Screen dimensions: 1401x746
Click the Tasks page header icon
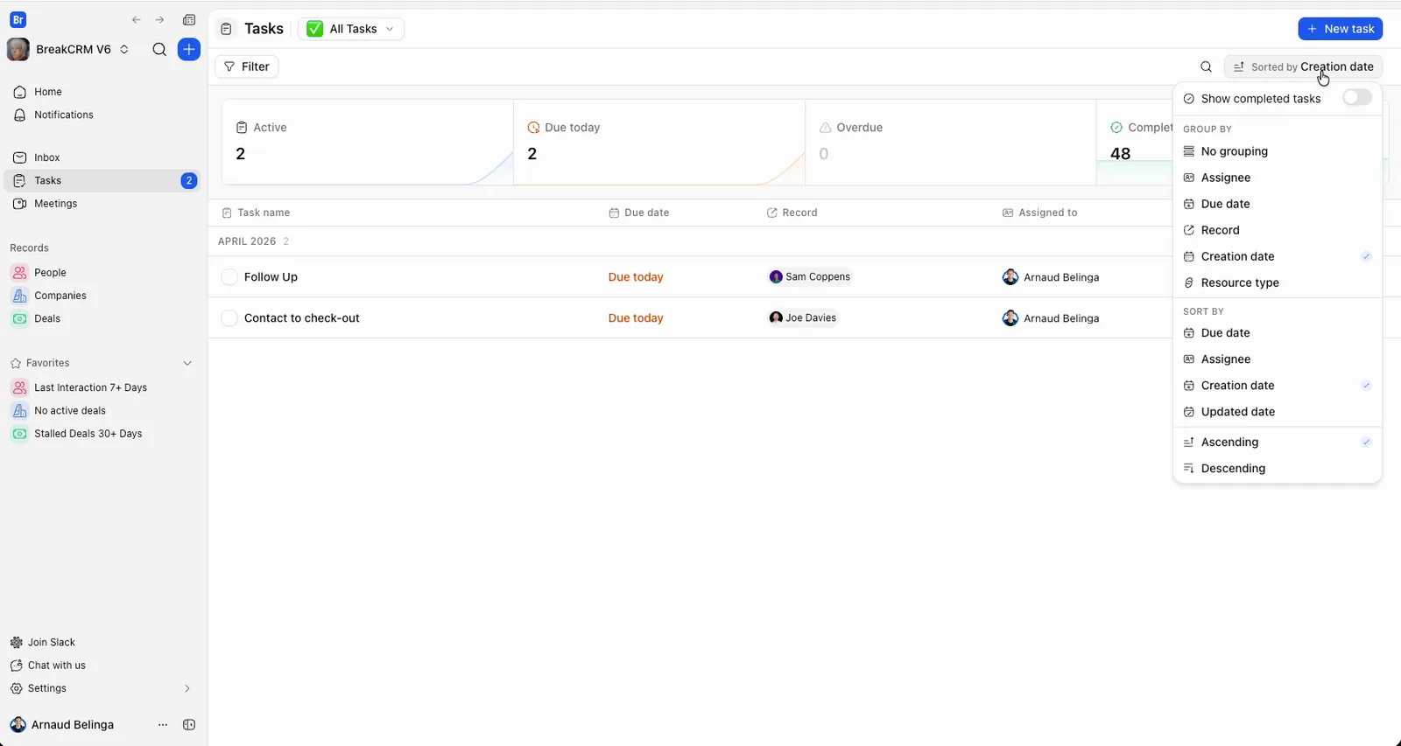pyautogui.click(x=226, y=29)
